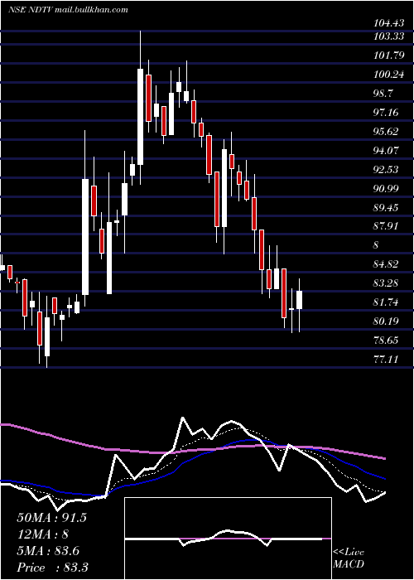Click the 103.33 price axis label
Screen dimensions: 414x580
pyautogui.click(x=388, y=36)
